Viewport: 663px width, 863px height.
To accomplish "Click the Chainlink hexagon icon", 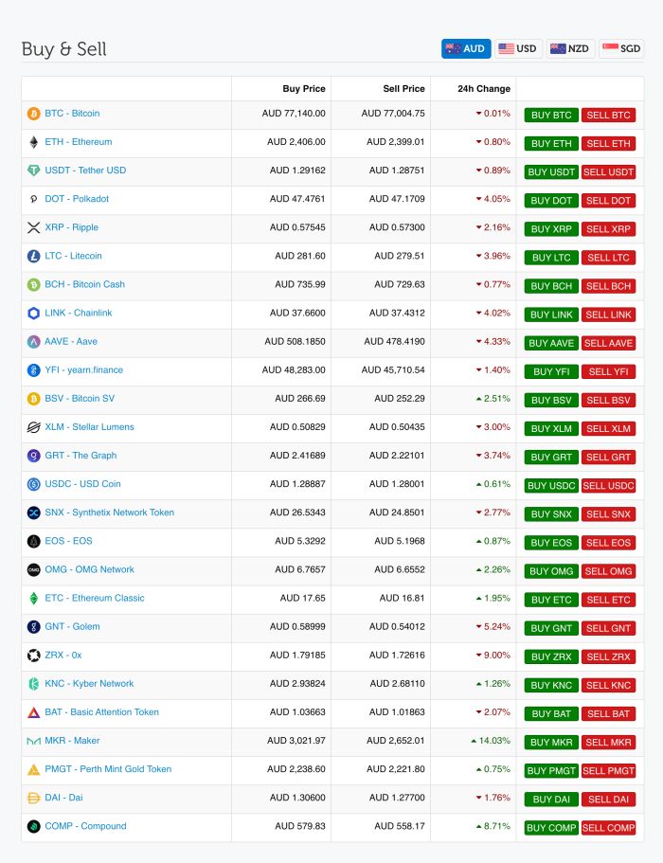I will tap(33, 314).
